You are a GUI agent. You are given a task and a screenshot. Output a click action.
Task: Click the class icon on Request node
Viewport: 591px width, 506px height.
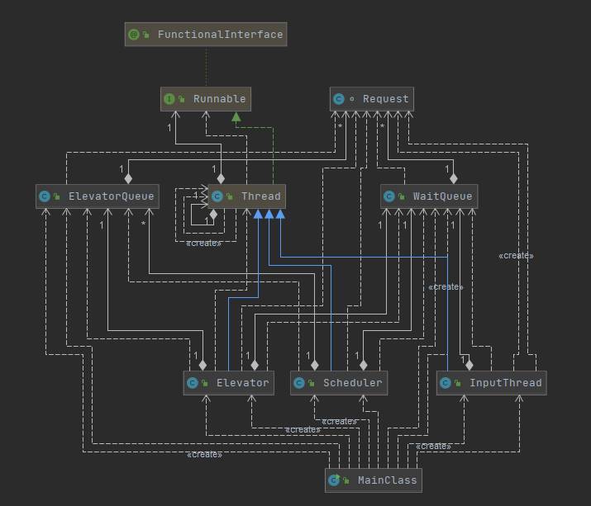coord(338,99)
